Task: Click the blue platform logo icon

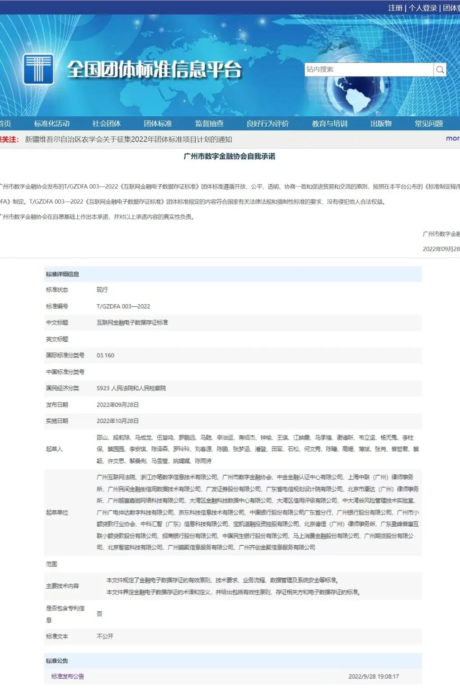Action: point(38,69)
